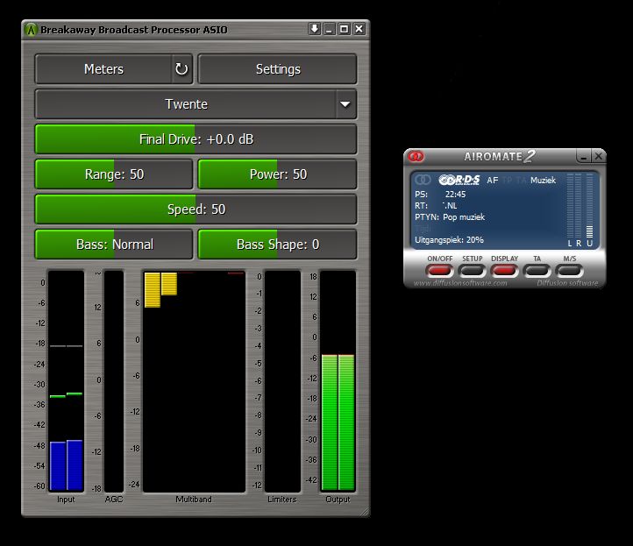Click the Limiters meter column
The image size is (633, 546).
(282, 381)
